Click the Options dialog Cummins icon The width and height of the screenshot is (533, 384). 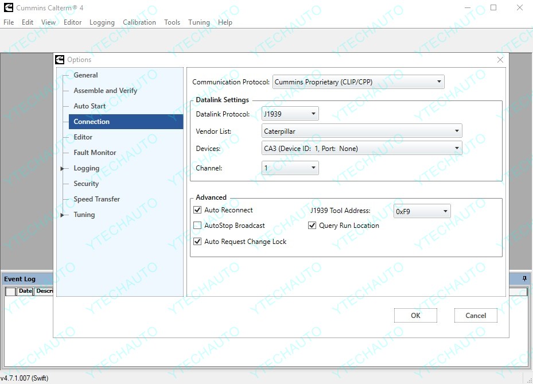(60, 60)
